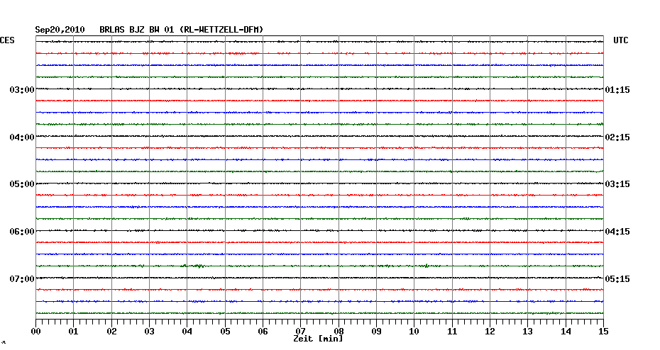Click the UTC label at top right
The width and height of the screenshot is (660, 350).
click(x=620, y=41)
